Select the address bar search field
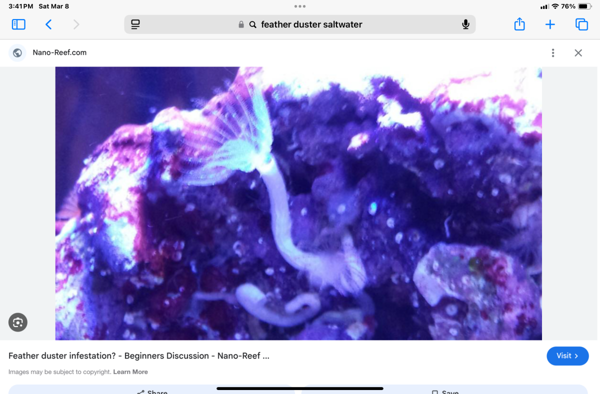 pyautogui.click(x=300, y=24)
